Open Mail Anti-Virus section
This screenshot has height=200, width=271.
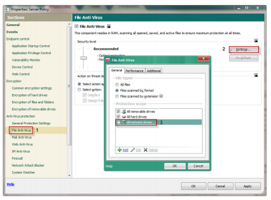click(22, 137)
